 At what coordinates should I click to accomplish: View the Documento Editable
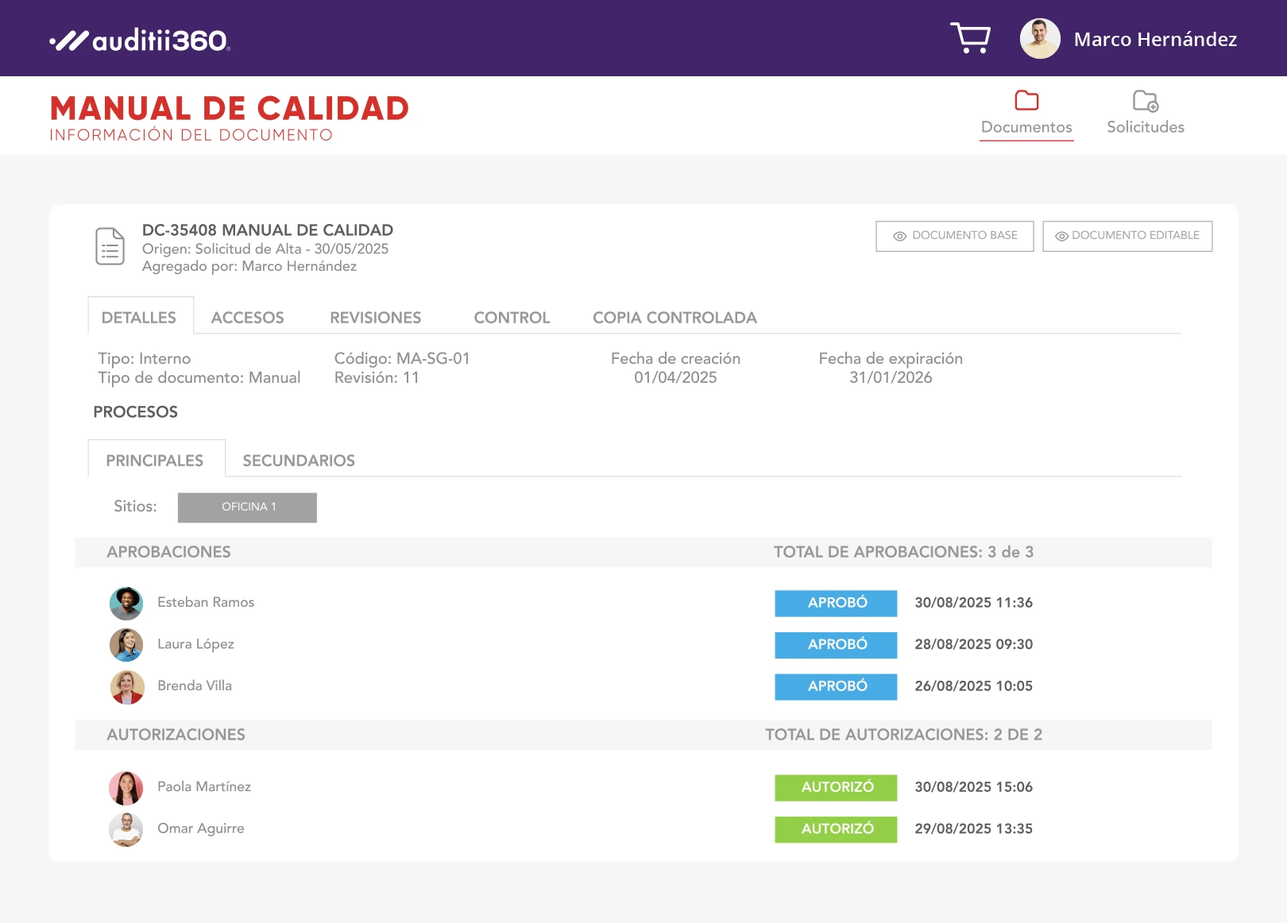tap(1127, 236)
